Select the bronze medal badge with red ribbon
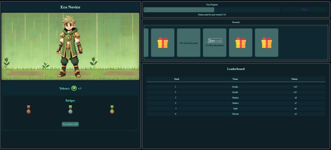331x150 pixels. pos(28,110)
